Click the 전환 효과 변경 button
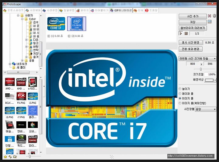The image size is (219, 162). [x=190, y=49]
